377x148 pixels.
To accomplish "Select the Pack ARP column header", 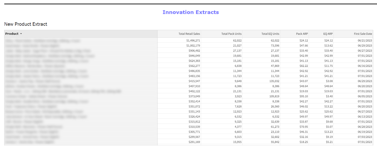I will coord(302,34).
